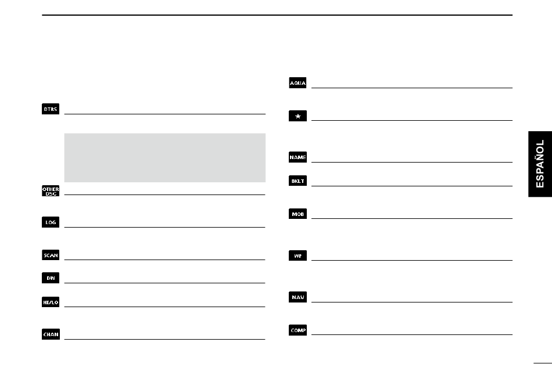
Task: Click the blank line beside LOG icon
Action: (165, 227)
